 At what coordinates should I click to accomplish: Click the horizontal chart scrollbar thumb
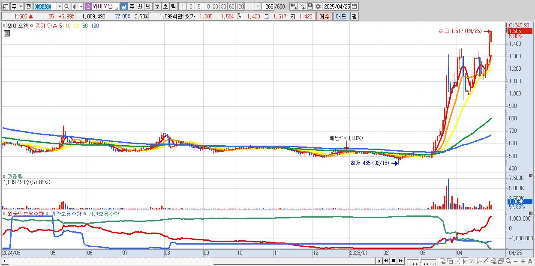pyautogui.click(x=294, y=261)
